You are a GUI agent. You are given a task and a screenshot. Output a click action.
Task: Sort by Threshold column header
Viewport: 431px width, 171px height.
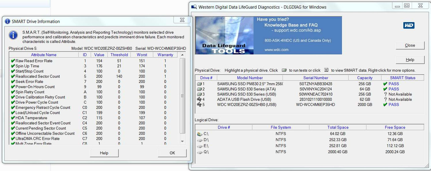(119, 55)
